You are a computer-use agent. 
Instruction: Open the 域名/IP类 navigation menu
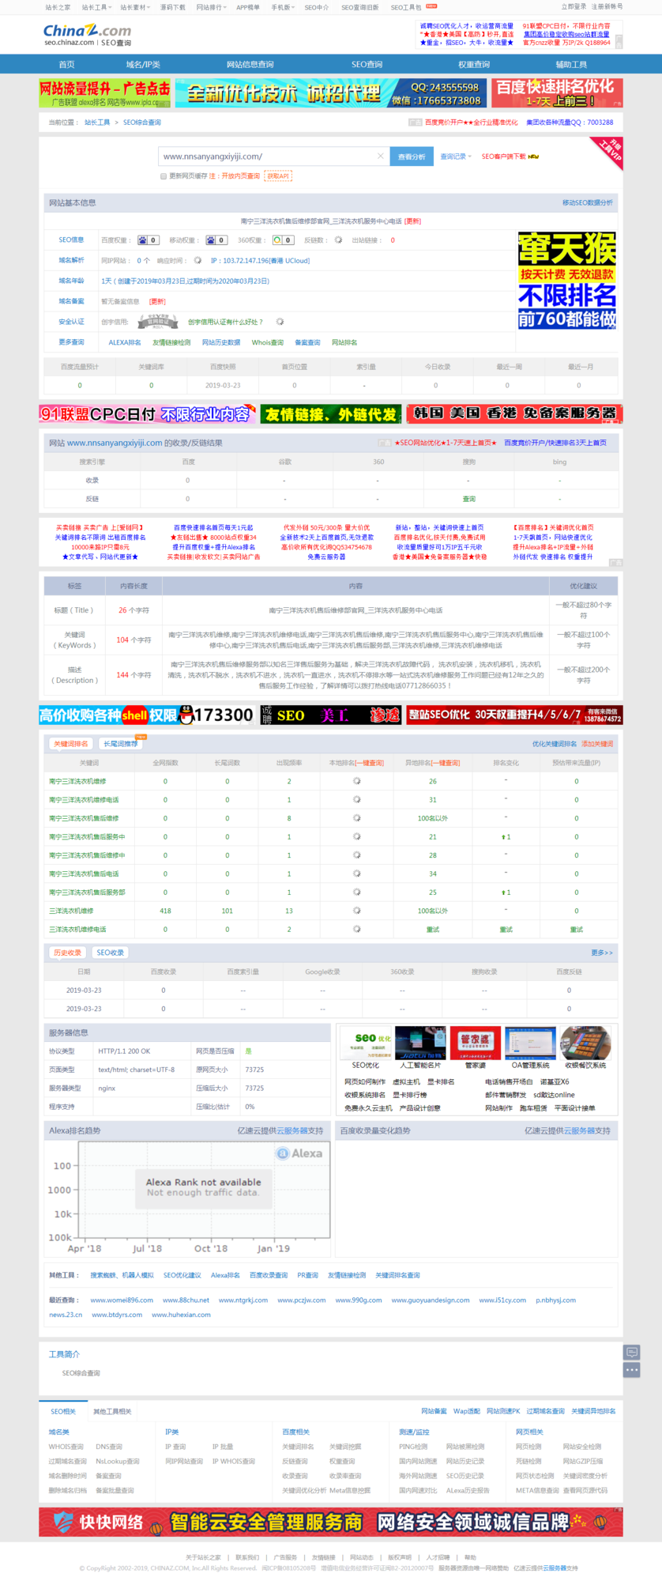pos(143,65)
